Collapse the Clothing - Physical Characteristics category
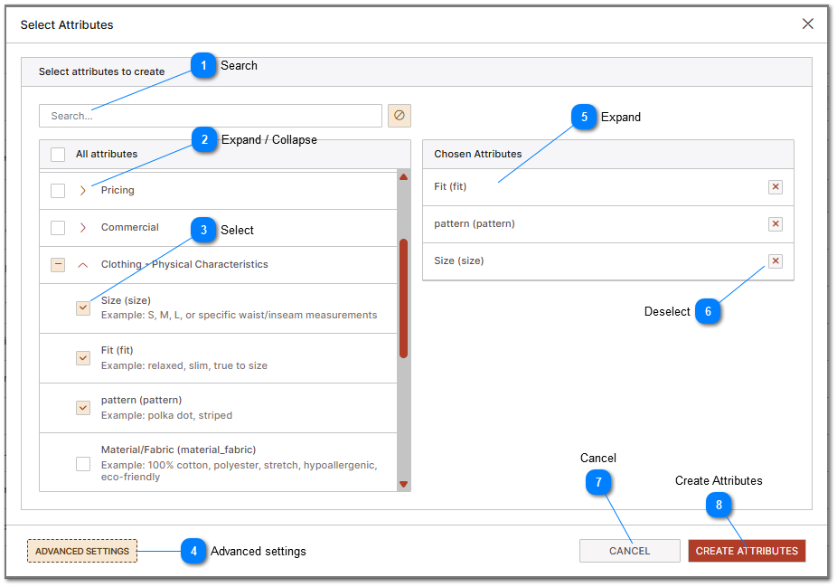 83,264
